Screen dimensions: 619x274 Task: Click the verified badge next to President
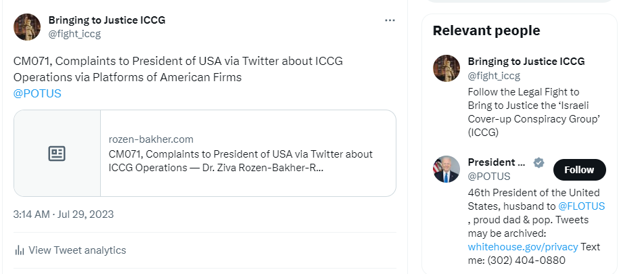click(539, 162)
